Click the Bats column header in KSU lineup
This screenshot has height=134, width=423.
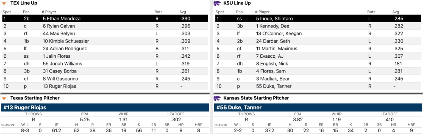[x=371, y=12]
